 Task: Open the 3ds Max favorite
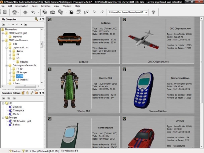[17, 107]
